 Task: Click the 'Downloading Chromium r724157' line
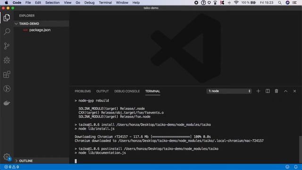[x=143, y=136]
